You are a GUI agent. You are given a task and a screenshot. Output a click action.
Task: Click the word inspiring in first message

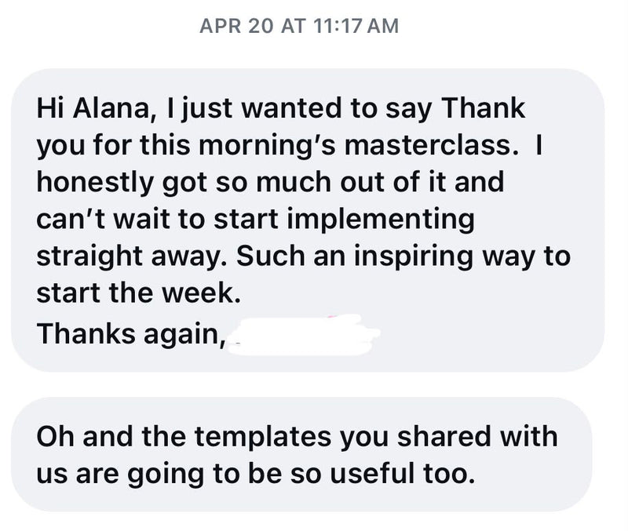click(414, 257)
